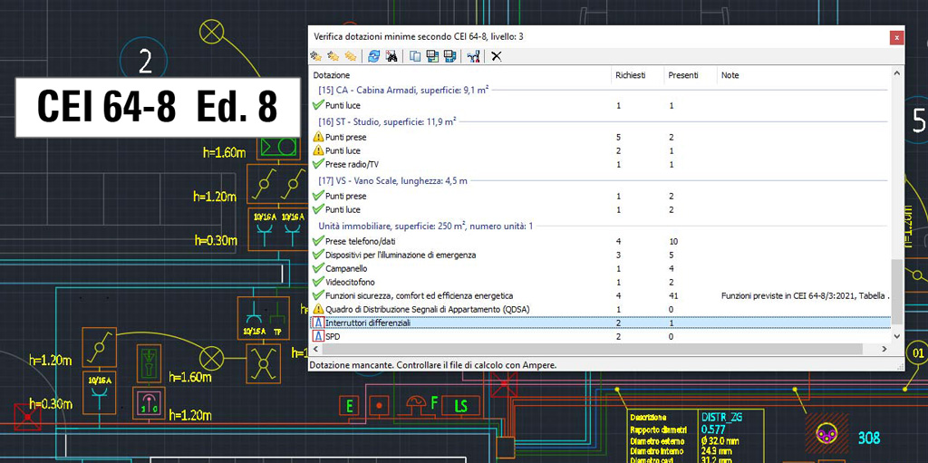Click the blue stacked windows icon
This screenshot has height=463, width=928.
tap(450, 56)
